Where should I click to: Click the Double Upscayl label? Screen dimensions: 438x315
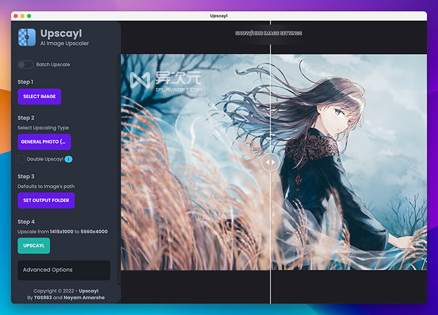(45, 159)
